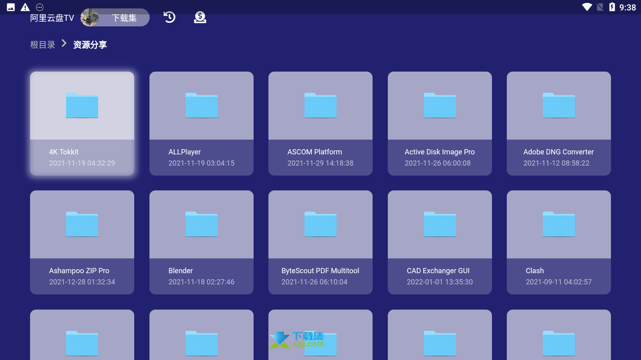Open the ALLPlayer folder icon
Screen dimensions: 641x360
point(202,105)
